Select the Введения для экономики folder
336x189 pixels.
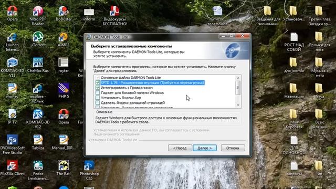click(268, 15)
